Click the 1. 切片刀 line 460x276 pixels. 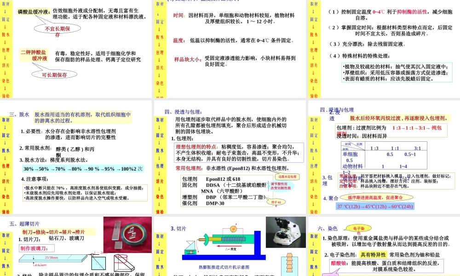[x=51, y=239]
